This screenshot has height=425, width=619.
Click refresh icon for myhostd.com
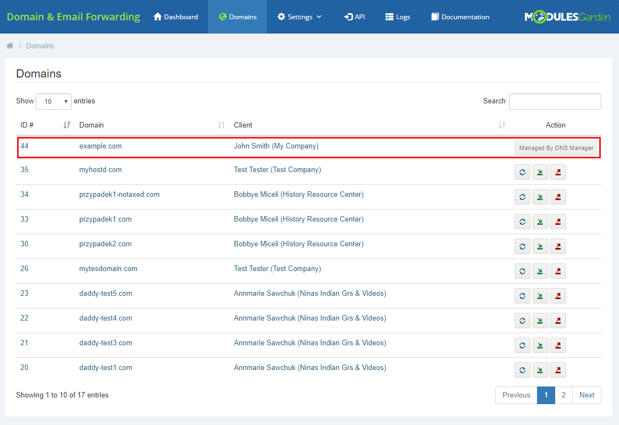point(522,172)
